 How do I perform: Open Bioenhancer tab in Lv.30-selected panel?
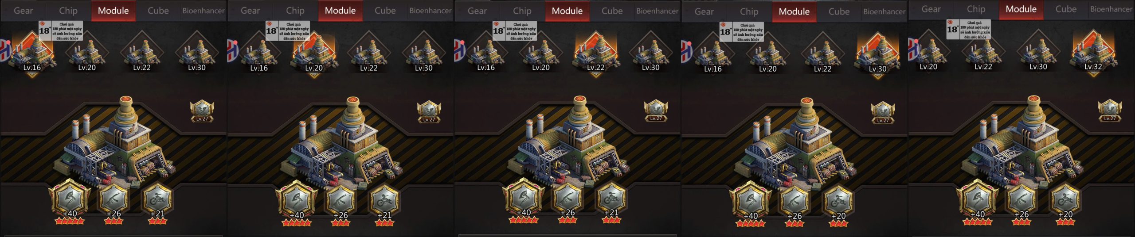point(884,11)
